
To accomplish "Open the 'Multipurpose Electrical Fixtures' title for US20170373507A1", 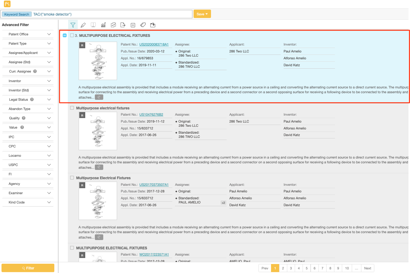I will pos(103,178).
